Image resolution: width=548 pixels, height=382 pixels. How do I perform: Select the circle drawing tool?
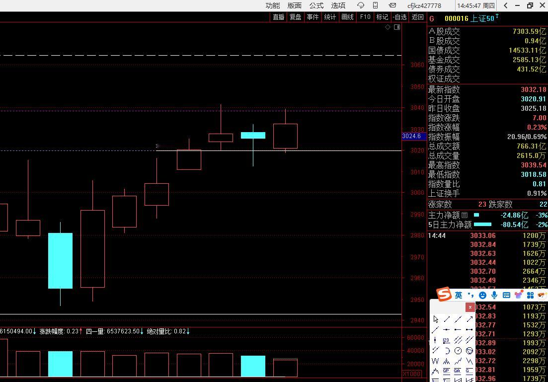click(458, 351)
